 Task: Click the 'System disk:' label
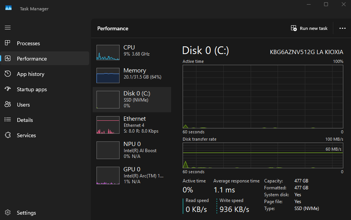point(276,195)
